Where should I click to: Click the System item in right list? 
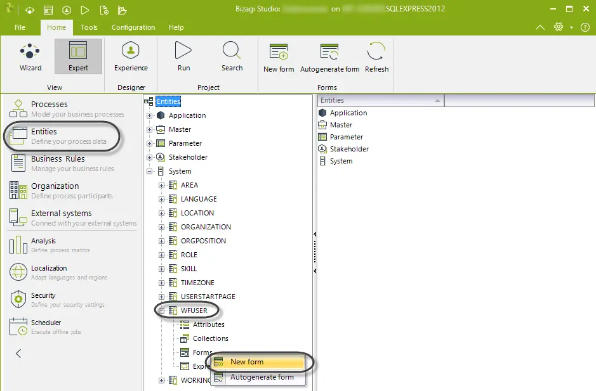tap(341, 161)
